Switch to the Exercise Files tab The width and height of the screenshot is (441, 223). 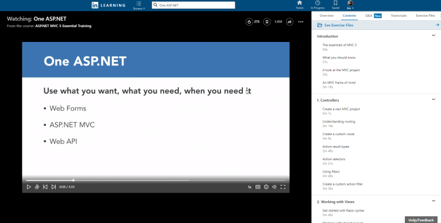(425, 16)
